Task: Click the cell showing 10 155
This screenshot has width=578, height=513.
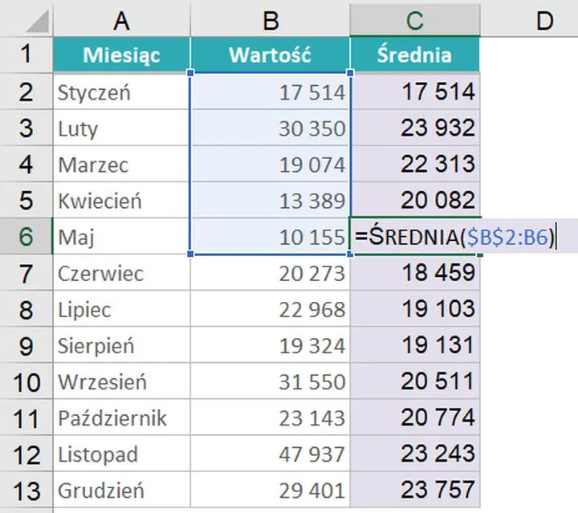Action: point(271,237)
